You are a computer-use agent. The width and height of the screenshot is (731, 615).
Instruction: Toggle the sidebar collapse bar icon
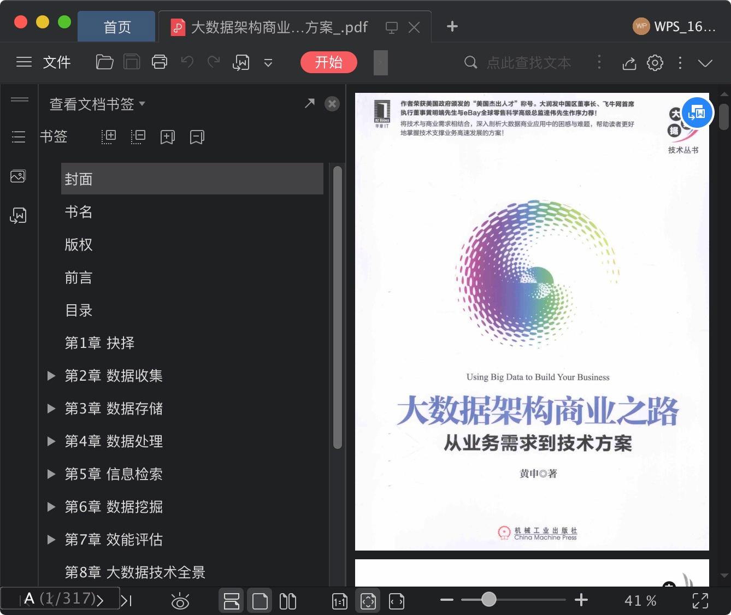pos(20,99)
